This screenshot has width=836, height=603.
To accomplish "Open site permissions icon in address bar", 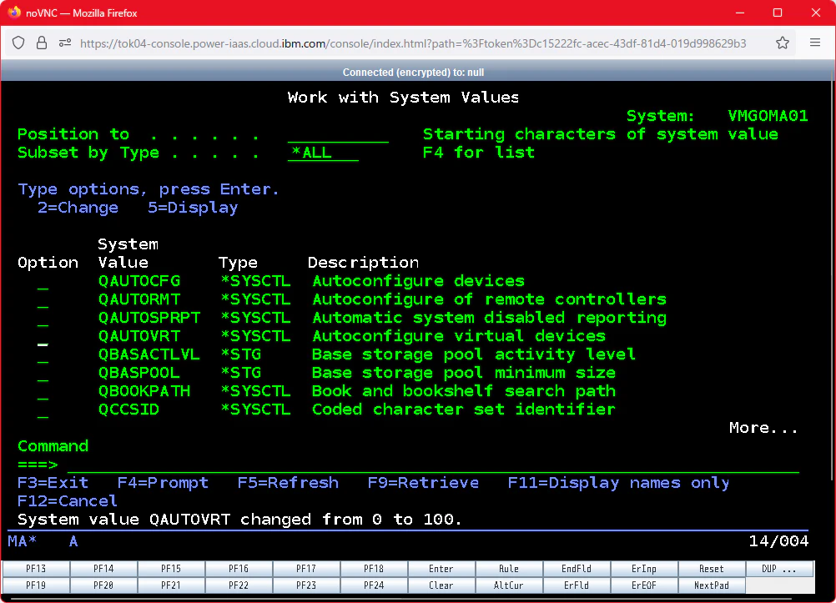I will click(x=65, y=43).
